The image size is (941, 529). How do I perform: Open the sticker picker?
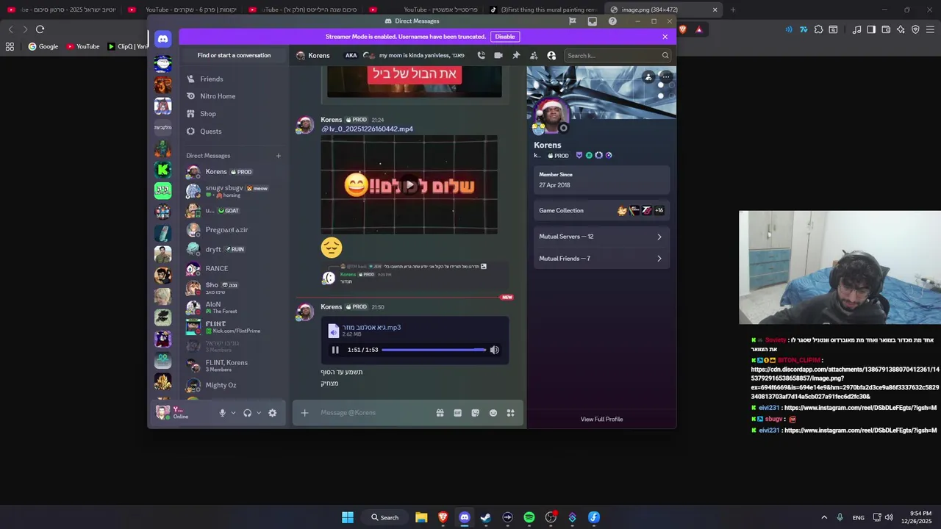pos(475,413)
